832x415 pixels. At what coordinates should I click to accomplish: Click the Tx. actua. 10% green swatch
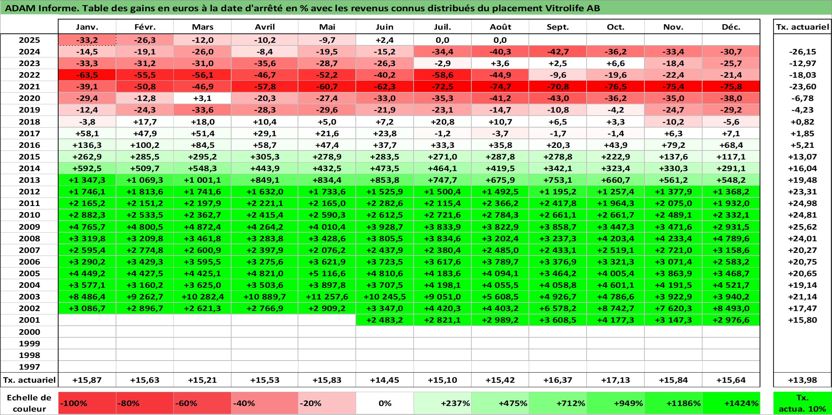pyautogui.click(x=802, y=403)
